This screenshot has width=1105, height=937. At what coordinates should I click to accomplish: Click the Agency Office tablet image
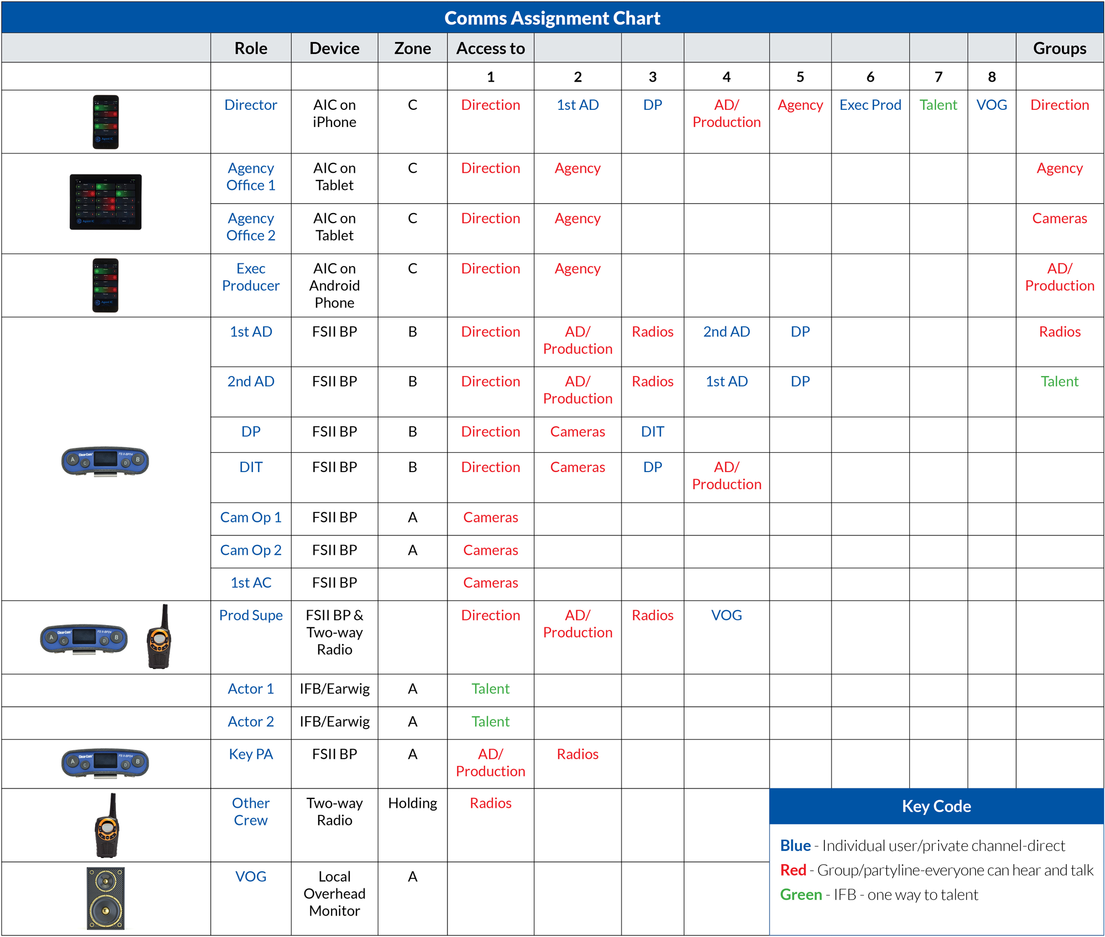tap(106, 202)
